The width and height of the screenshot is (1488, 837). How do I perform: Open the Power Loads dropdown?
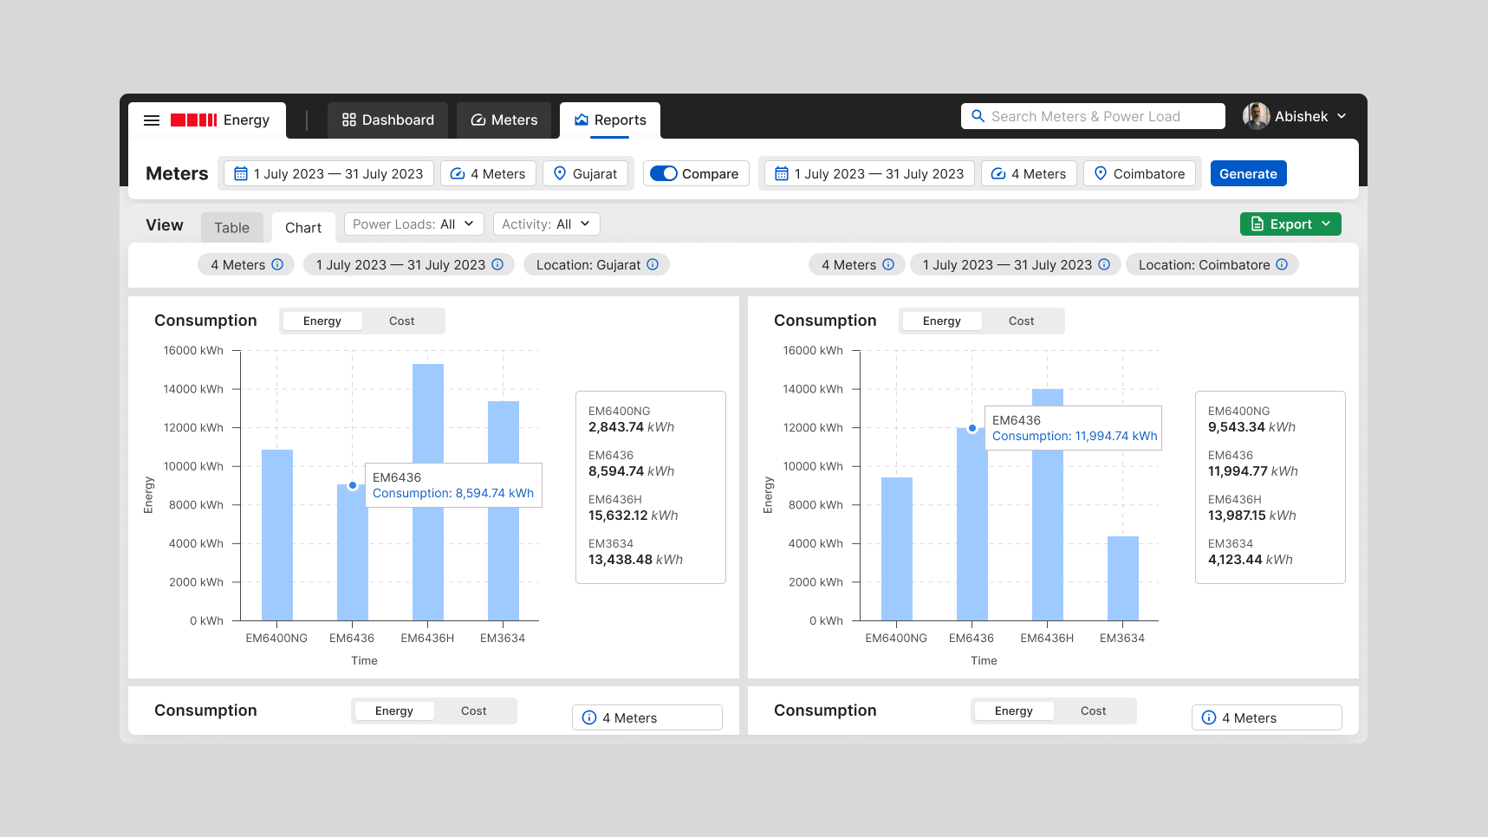(413, 224)
